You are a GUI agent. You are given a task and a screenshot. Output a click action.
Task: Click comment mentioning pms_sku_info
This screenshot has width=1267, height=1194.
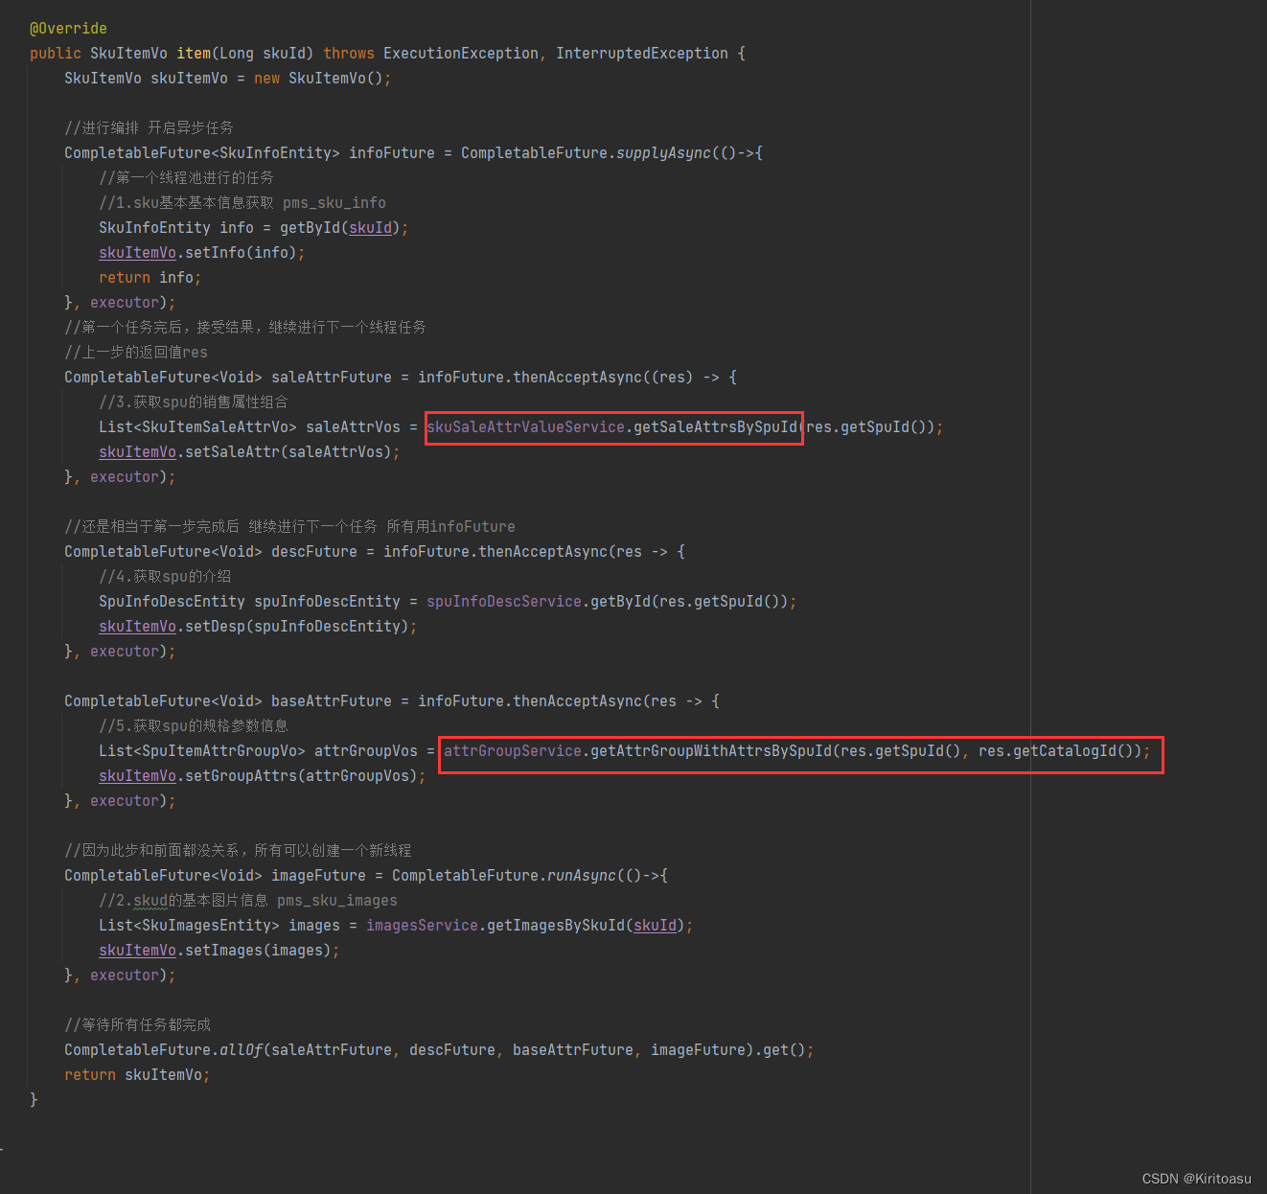242,203
